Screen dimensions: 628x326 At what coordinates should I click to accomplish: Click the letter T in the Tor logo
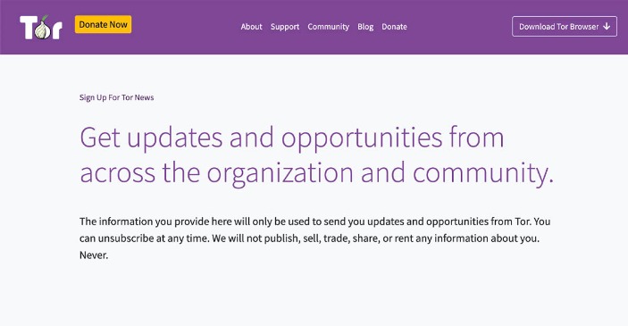click(x=28, y=28)
